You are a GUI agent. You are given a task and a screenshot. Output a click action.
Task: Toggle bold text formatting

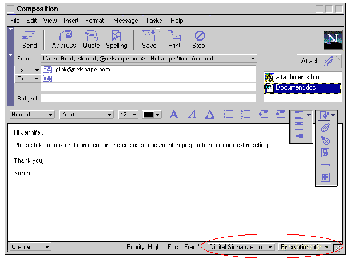click(x=174, y=114)
